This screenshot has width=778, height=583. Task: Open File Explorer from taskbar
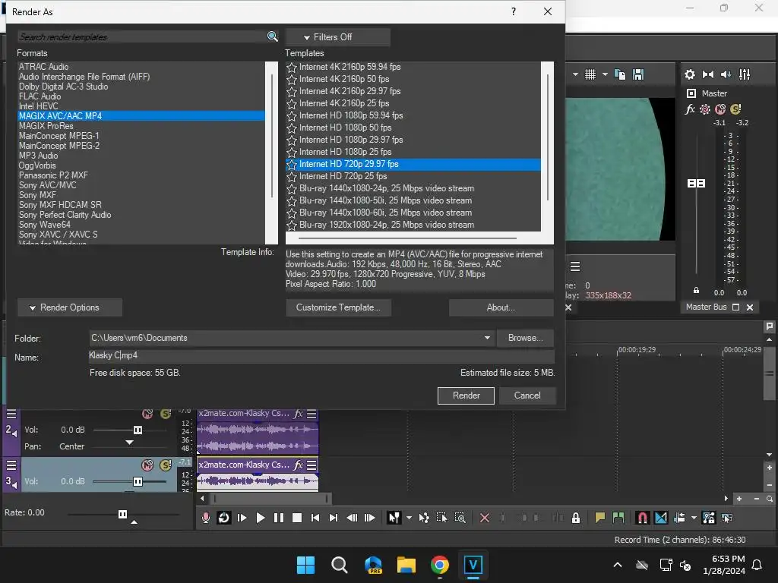(x=406, y=565)
